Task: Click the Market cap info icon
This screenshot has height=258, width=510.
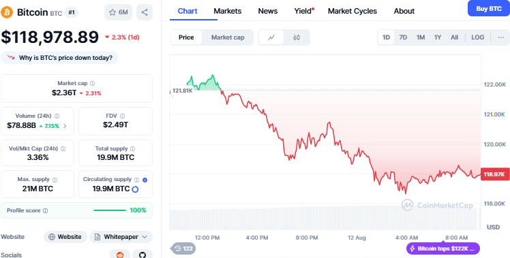Action: [x=92, y=84]
